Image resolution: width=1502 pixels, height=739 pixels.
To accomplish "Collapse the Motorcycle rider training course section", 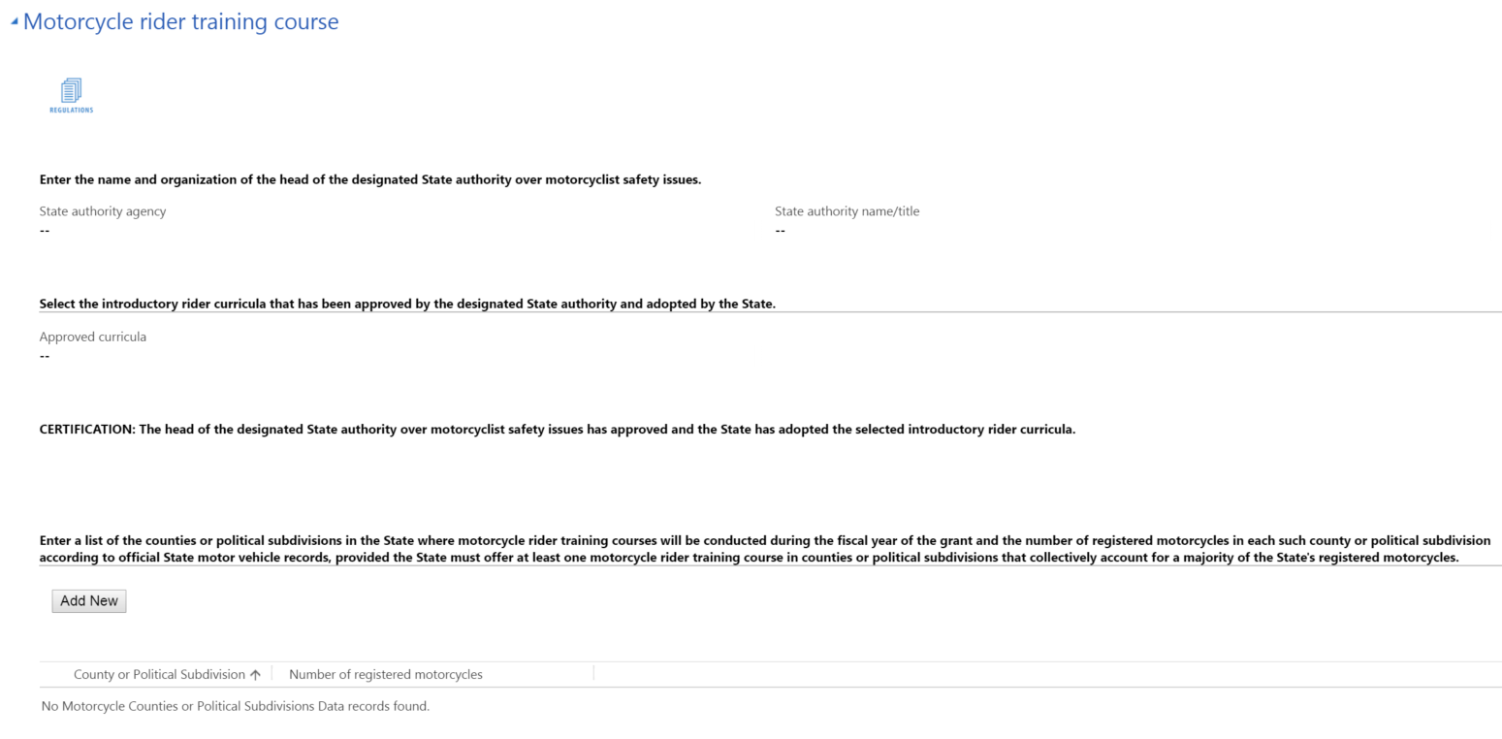I will [x=14, y=21].
